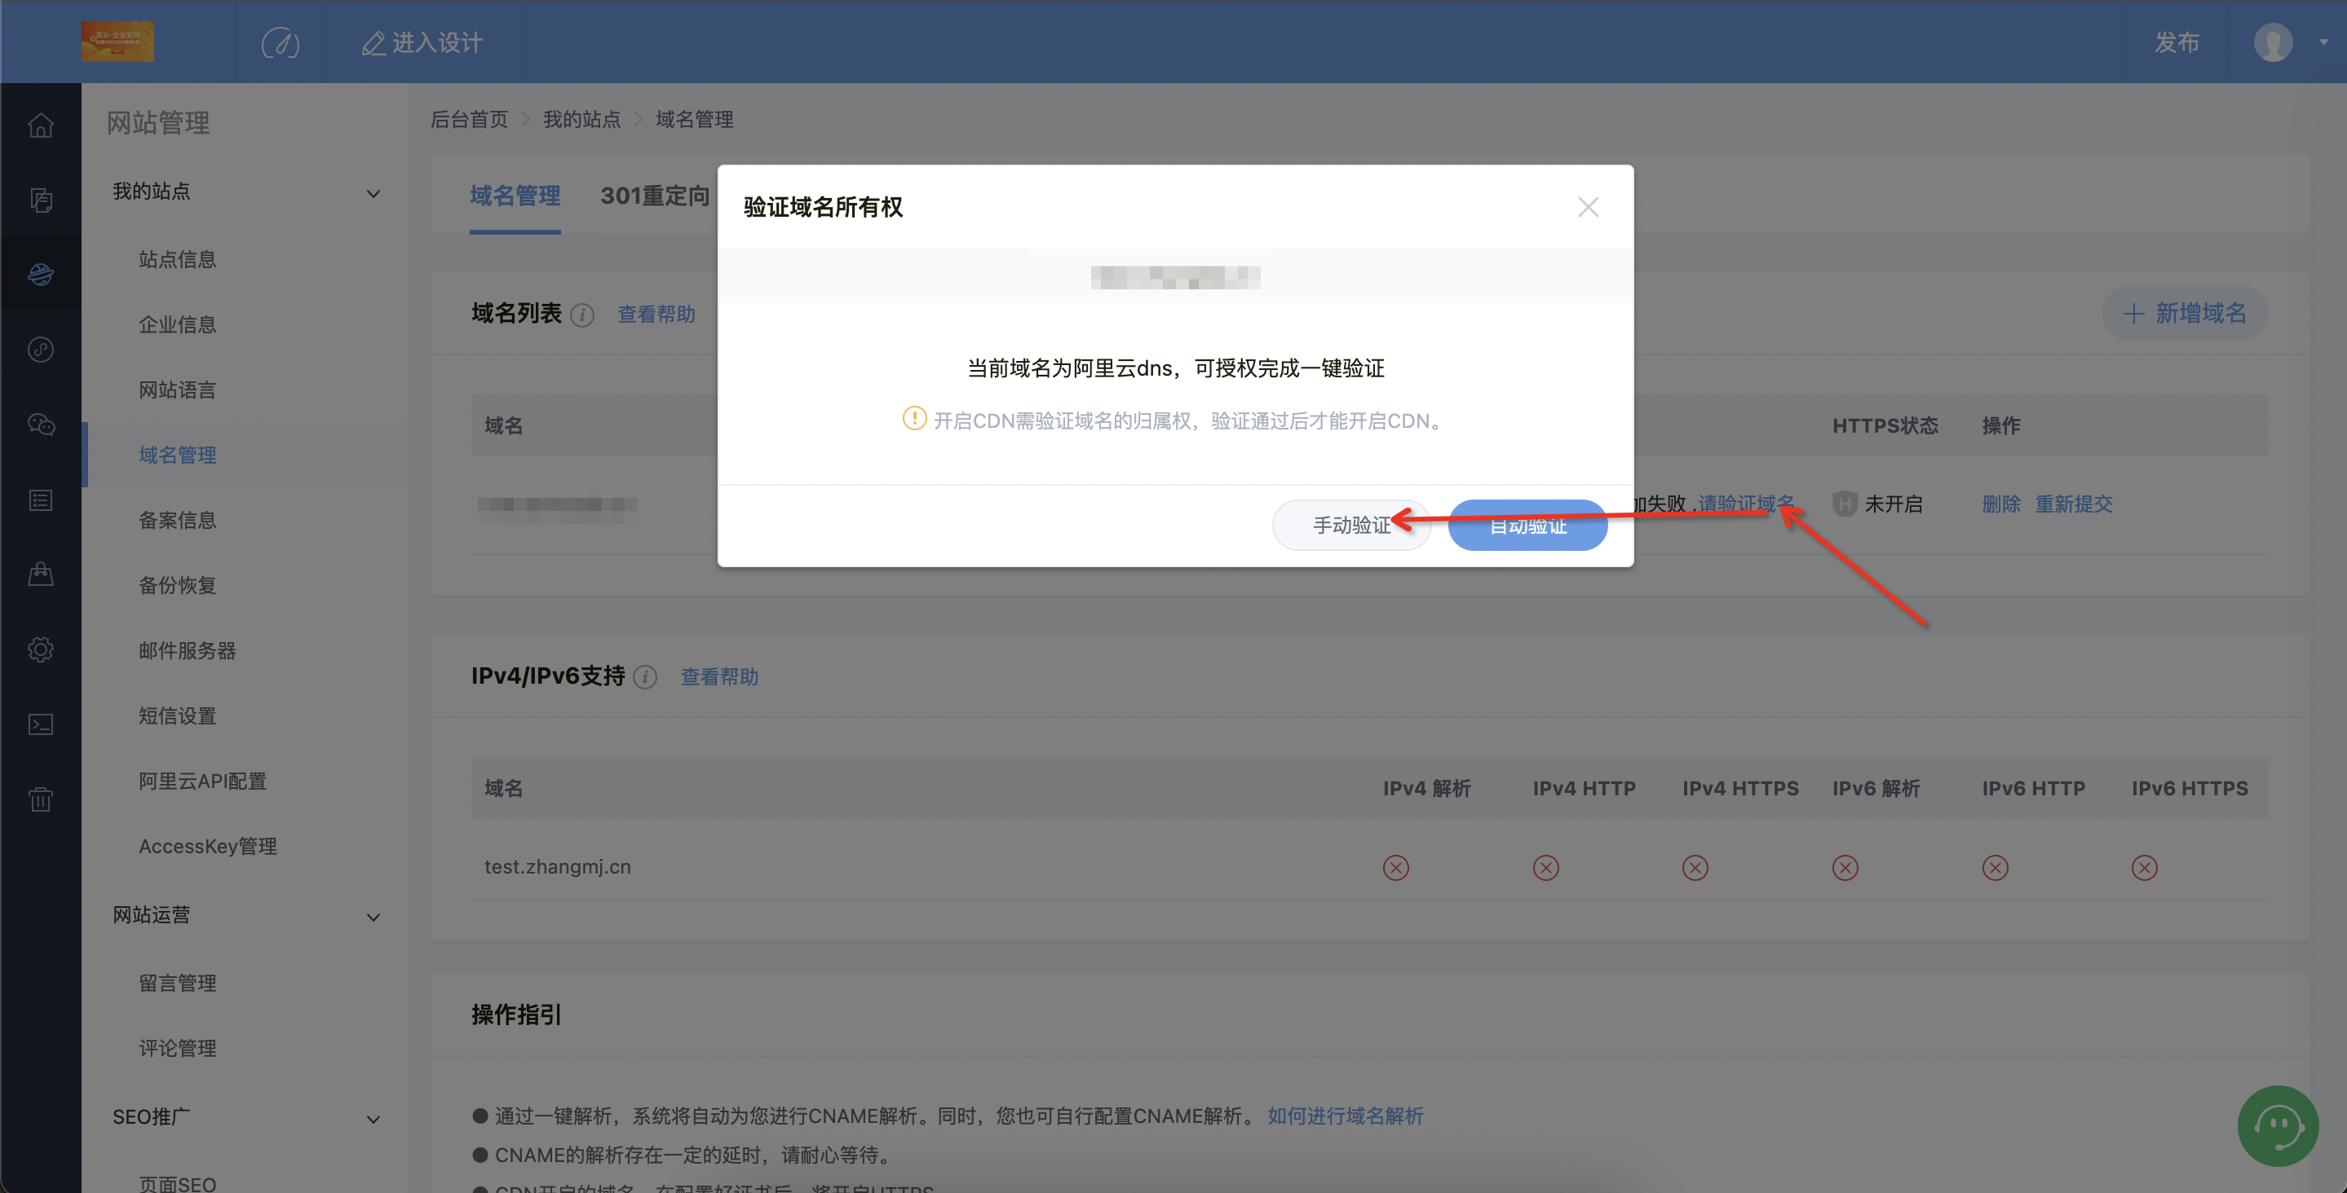Collapse the 我的站点 menu section
This screenshot has width=2347, height=1193.
373,193
